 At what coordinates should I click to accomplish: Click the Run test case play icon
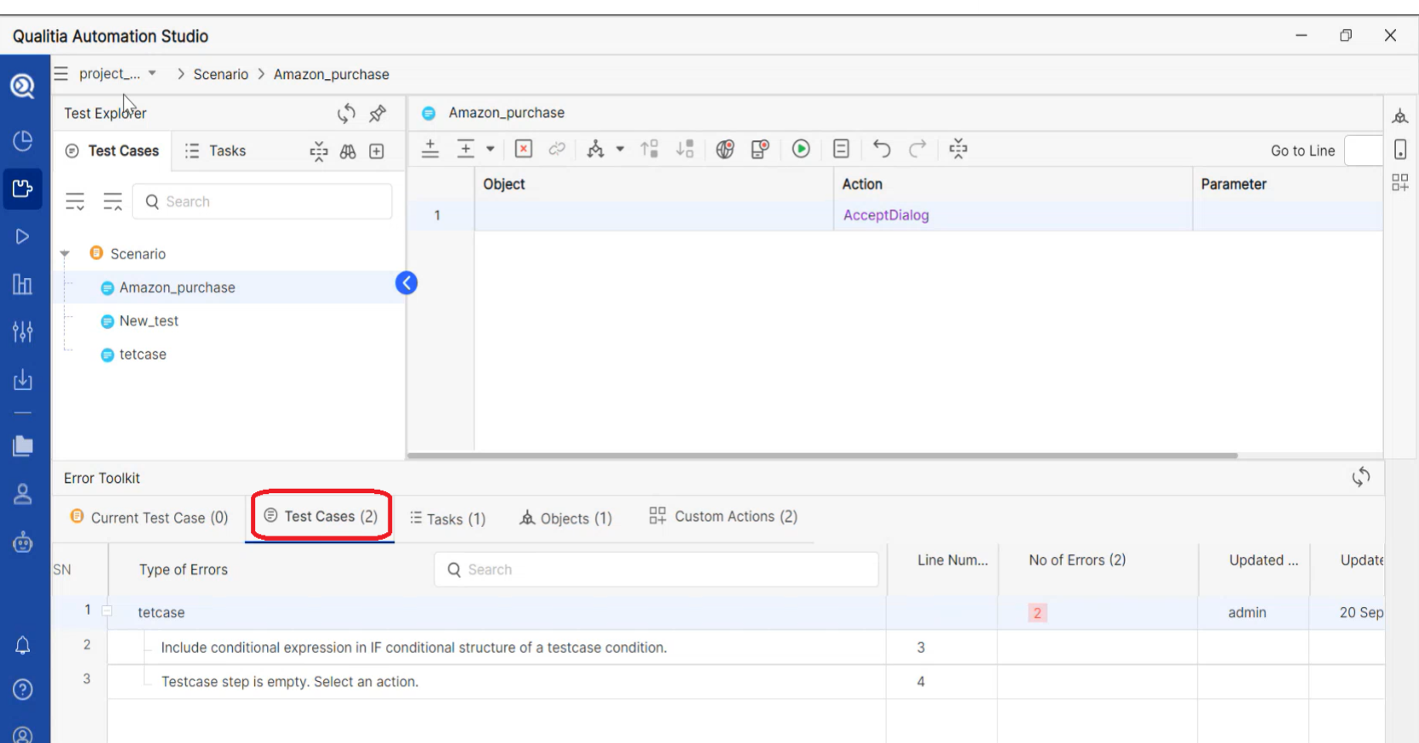[x=801, y=149]
